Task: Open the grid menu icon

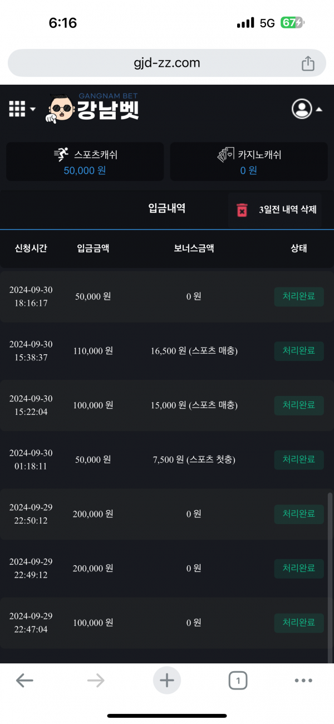Action: 17,109
